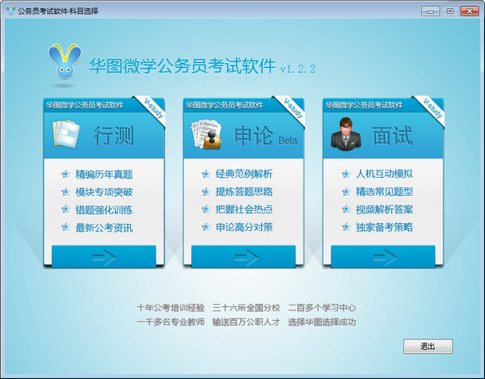Select the 把握社会热点 text
Viewport: 485px width, 379px height.
tap(244, 209)
